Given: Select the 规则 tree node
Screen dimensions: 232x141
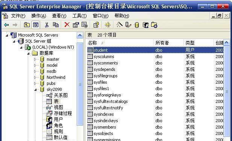Looking at the screenshot, I should (x=58, y=131).
